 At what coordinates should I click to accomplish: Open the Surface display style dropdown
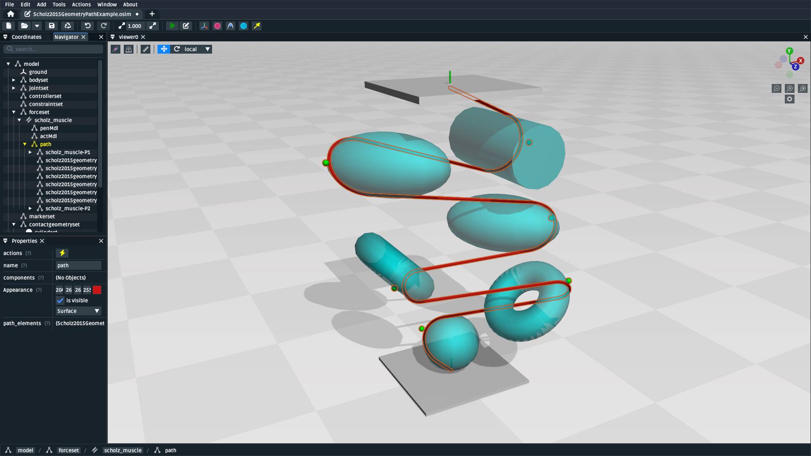79,311
